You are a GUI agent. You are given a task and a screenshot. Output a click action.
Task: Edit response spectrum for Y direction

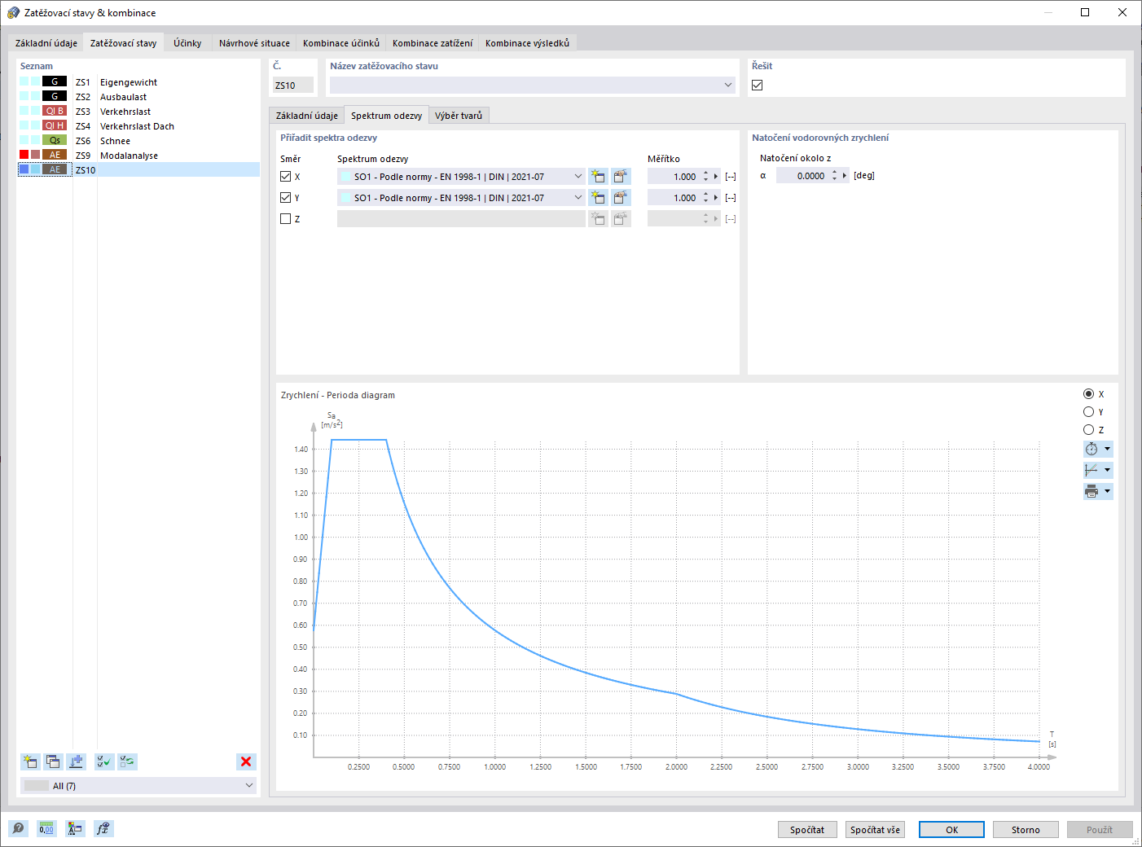622,197
